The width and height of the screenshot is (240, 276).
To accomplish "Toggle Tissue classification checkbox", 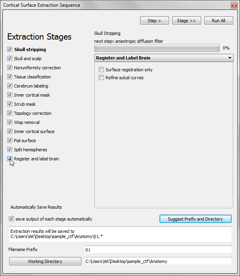I will pyautogui.click(x=10, y=77).
